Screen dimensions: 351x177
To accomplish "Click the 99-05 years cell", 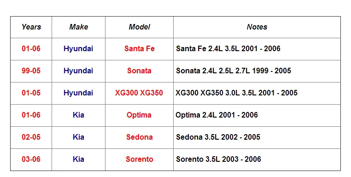I will pos(31,71).
